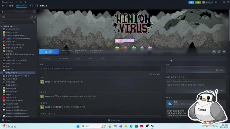Go back with the back arrow

3,6
